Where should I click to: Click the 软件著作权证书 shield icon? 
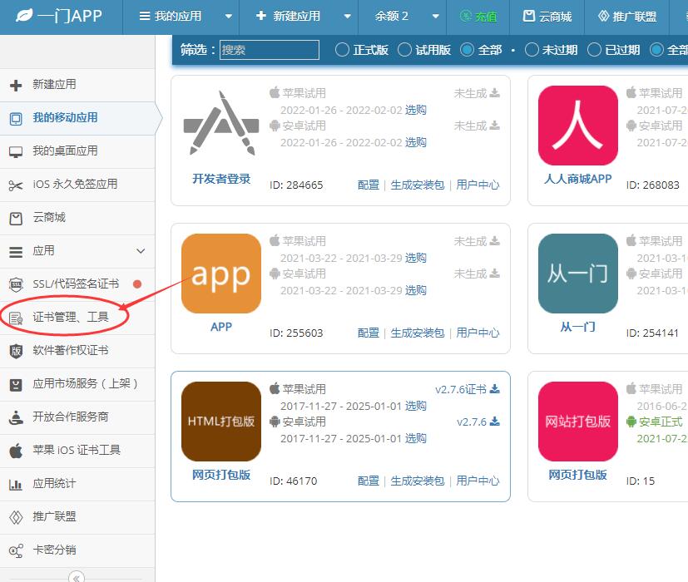(x=16, y=351)
